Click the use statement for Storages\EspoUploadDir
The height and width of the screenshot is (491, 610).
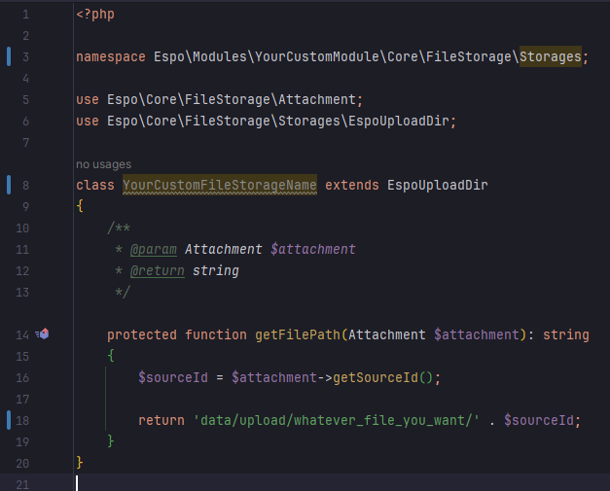[x=267, y=121]
